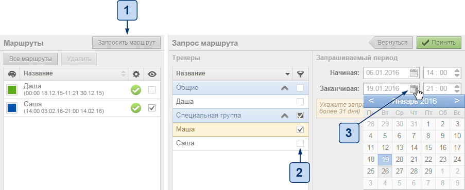Select the Даша route row name
This screenshot has width=465, height=190.
[32, 86]
